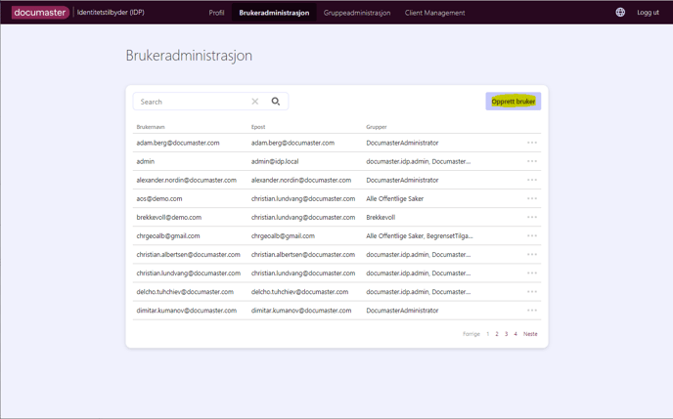Click the Epost column header
This screenshot has height=419, width=673.
pos(258,127)
